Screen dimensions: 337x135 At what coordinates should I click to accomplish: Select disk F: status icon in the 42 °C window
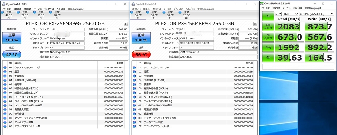(x=34, y=12)
